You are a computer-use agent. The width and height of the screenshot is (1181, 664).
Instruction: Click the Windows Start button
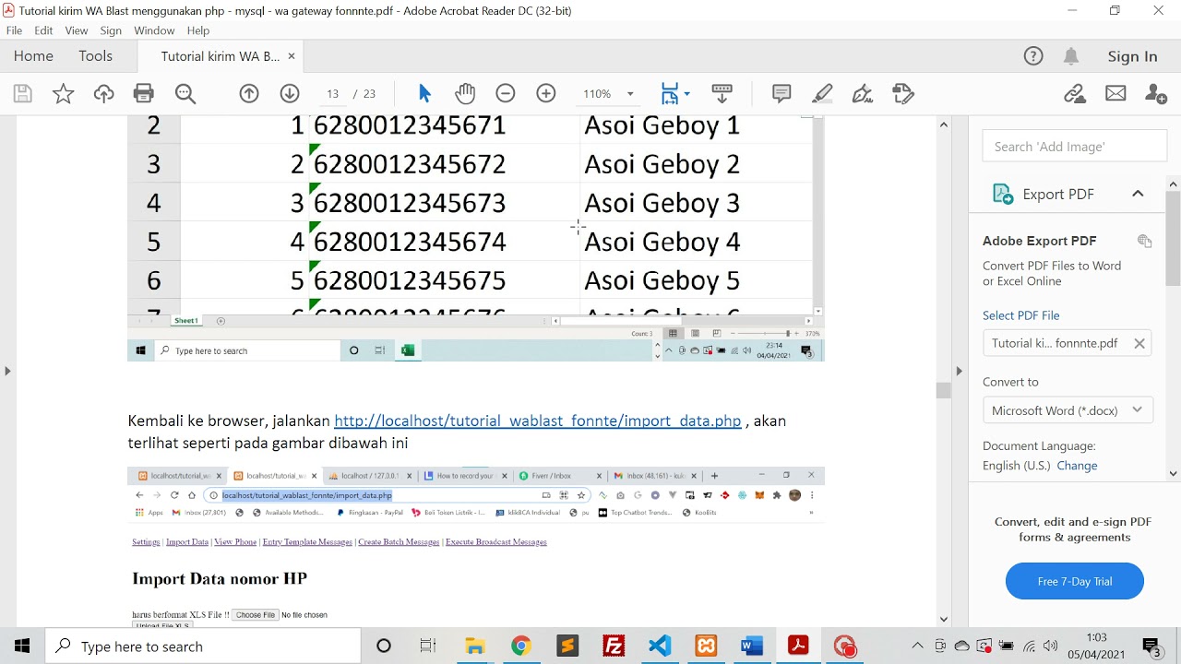(x=22, y=646)
